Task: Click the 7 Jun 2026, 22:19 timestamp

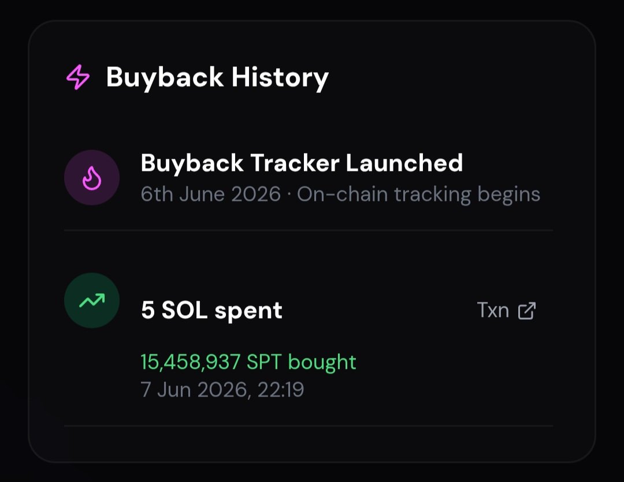Action: point(222,389)
